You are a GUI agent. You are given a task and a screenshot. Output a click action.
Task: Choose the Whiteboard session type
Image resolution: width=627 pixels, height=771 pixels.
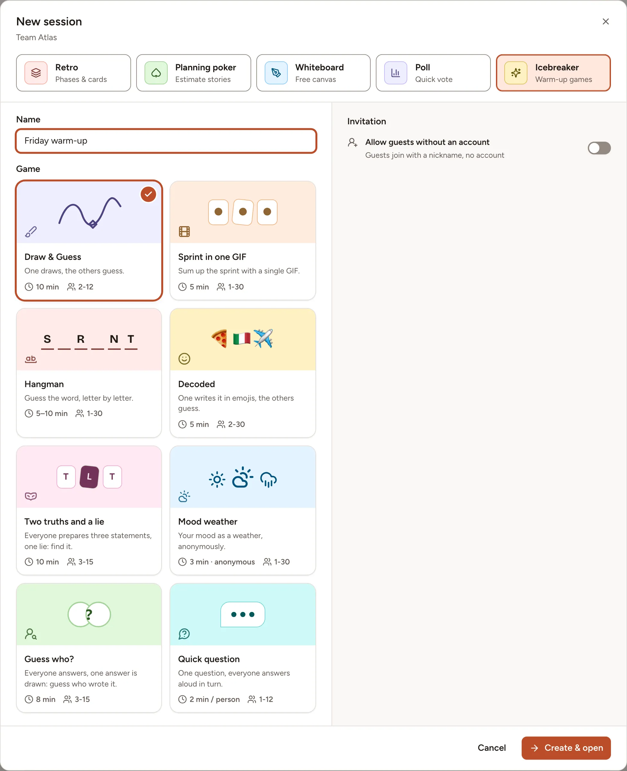[313, 73]
